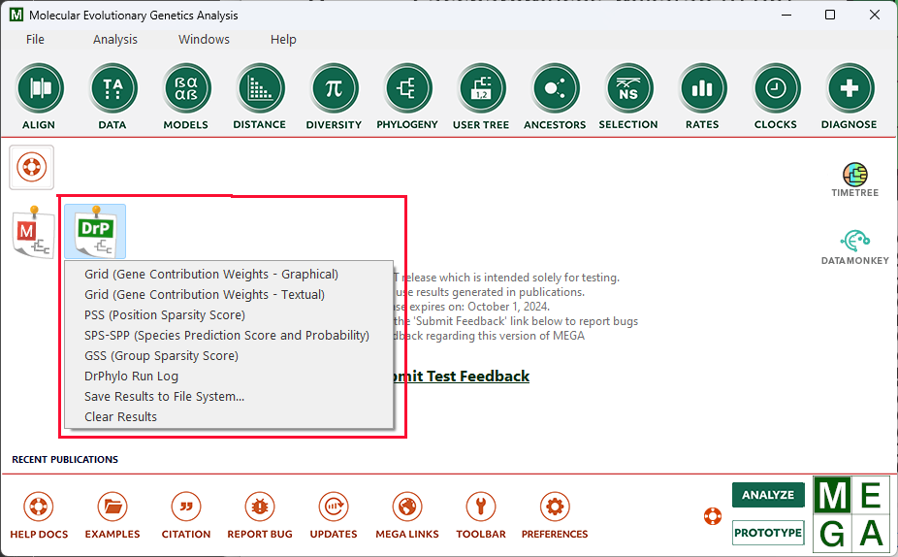Select Grid Gene Contribution Weights - Graphical
The width and height of the screenshot is (898, 557).
click(x=210, y=275)
